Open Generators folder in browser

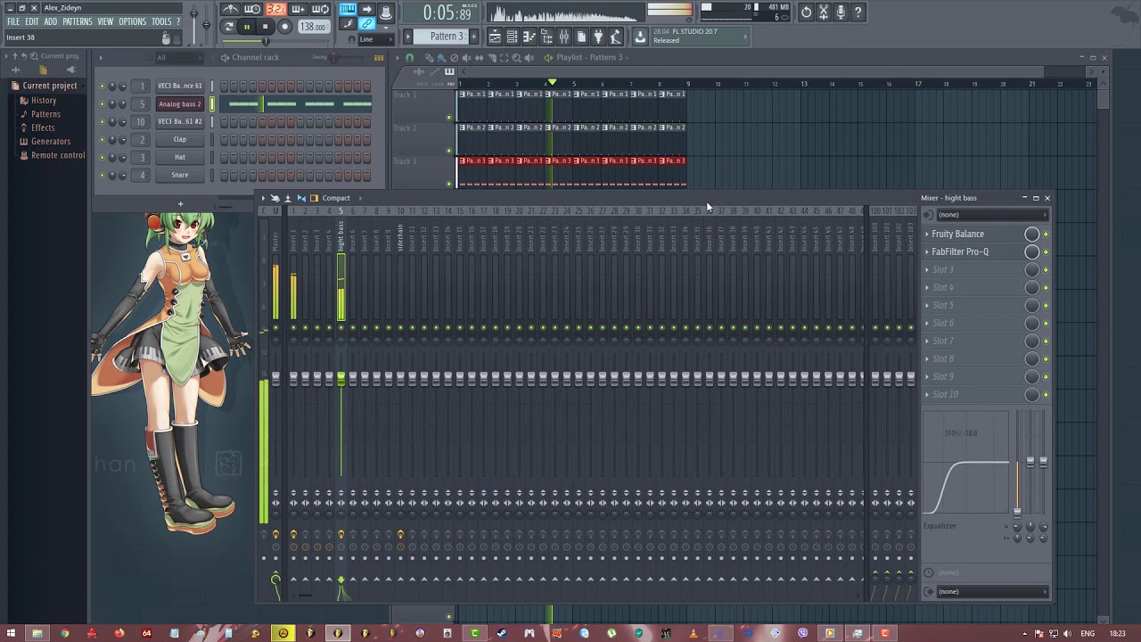(51, 141)
